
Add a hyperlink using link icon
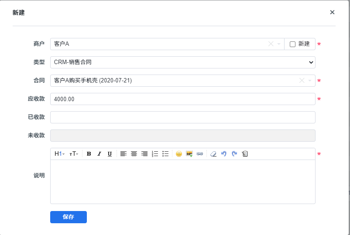pos(200,154)
